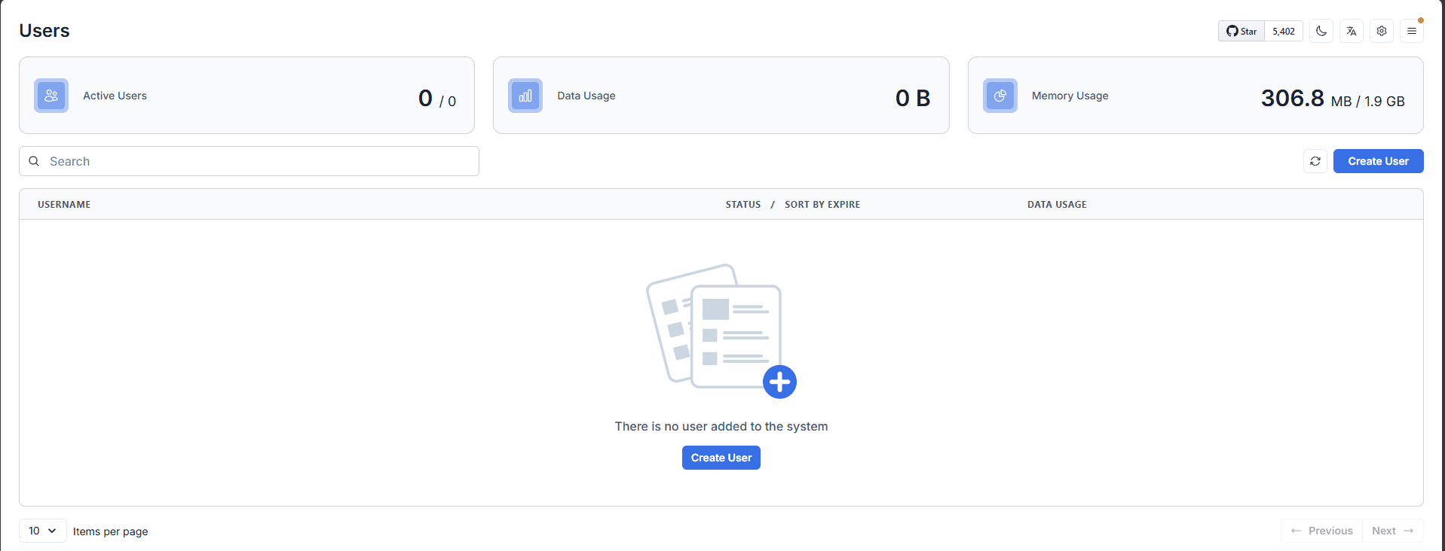Expand the items per page dropdown
Viewport: 1445px width, 551px height.
coord(42,531)
